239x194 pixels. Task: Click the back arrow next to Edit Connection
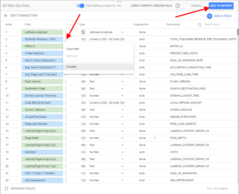coord(6,15)
